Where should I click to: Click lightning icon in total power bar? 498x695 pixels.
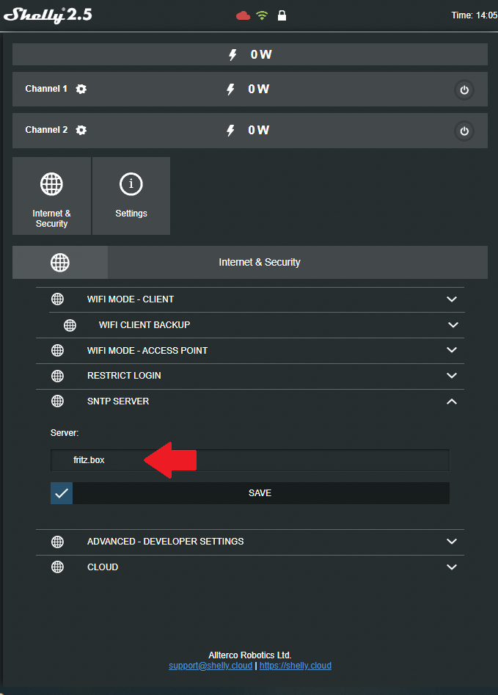click(232, 54)
